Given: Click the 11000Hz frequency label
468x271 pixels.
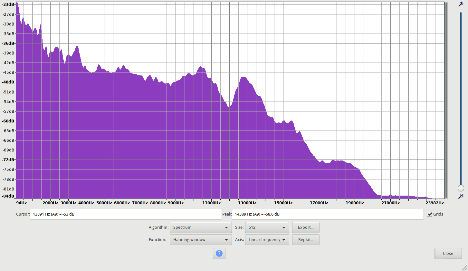Looking at the screenshot, I should tap(212, 203).
